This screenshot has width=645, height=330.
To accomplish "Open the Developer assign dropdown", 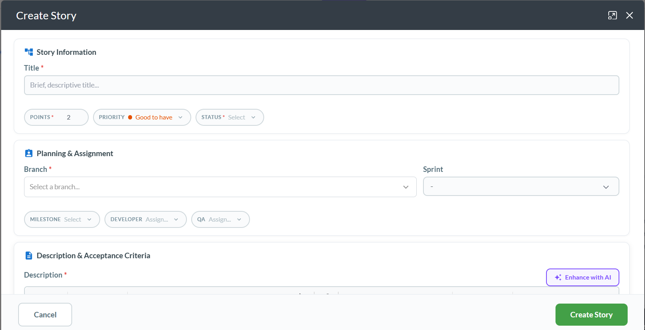I will (145, 220).
